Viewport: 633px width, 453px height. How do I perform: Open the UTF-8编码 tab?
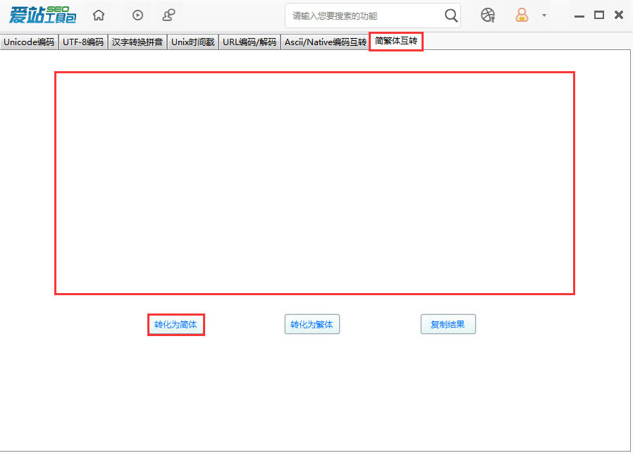82,42
